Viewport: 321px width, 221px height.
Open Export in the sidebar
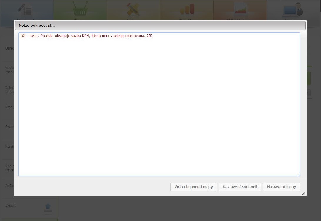click(11, 205)
